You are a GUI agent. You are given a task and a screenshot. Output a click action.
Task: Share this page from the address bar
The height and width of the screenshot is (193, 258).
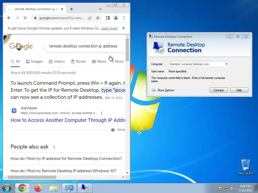pyautogui.click(x=90, y=18)
